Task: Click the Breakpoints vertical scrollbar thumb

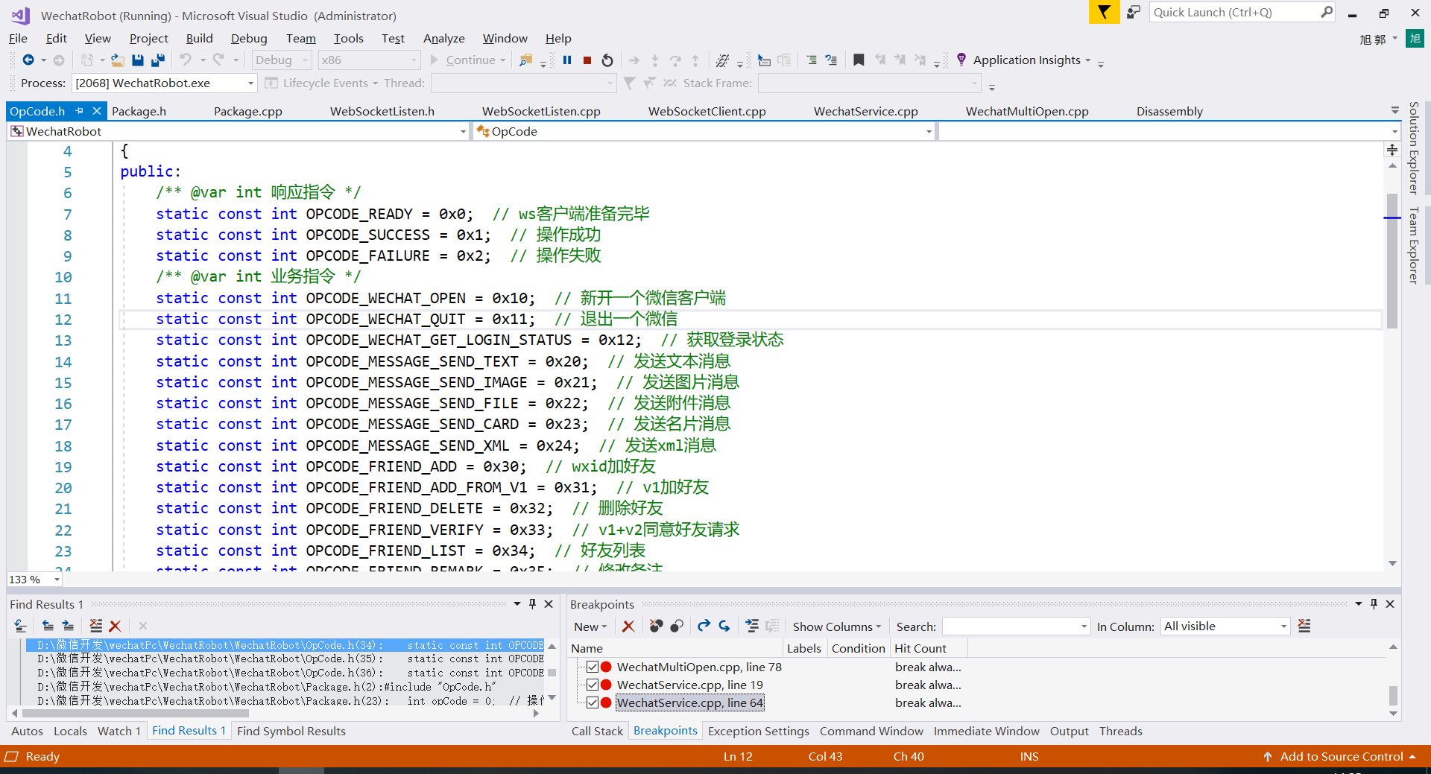Action: [x=1393, y=696]
